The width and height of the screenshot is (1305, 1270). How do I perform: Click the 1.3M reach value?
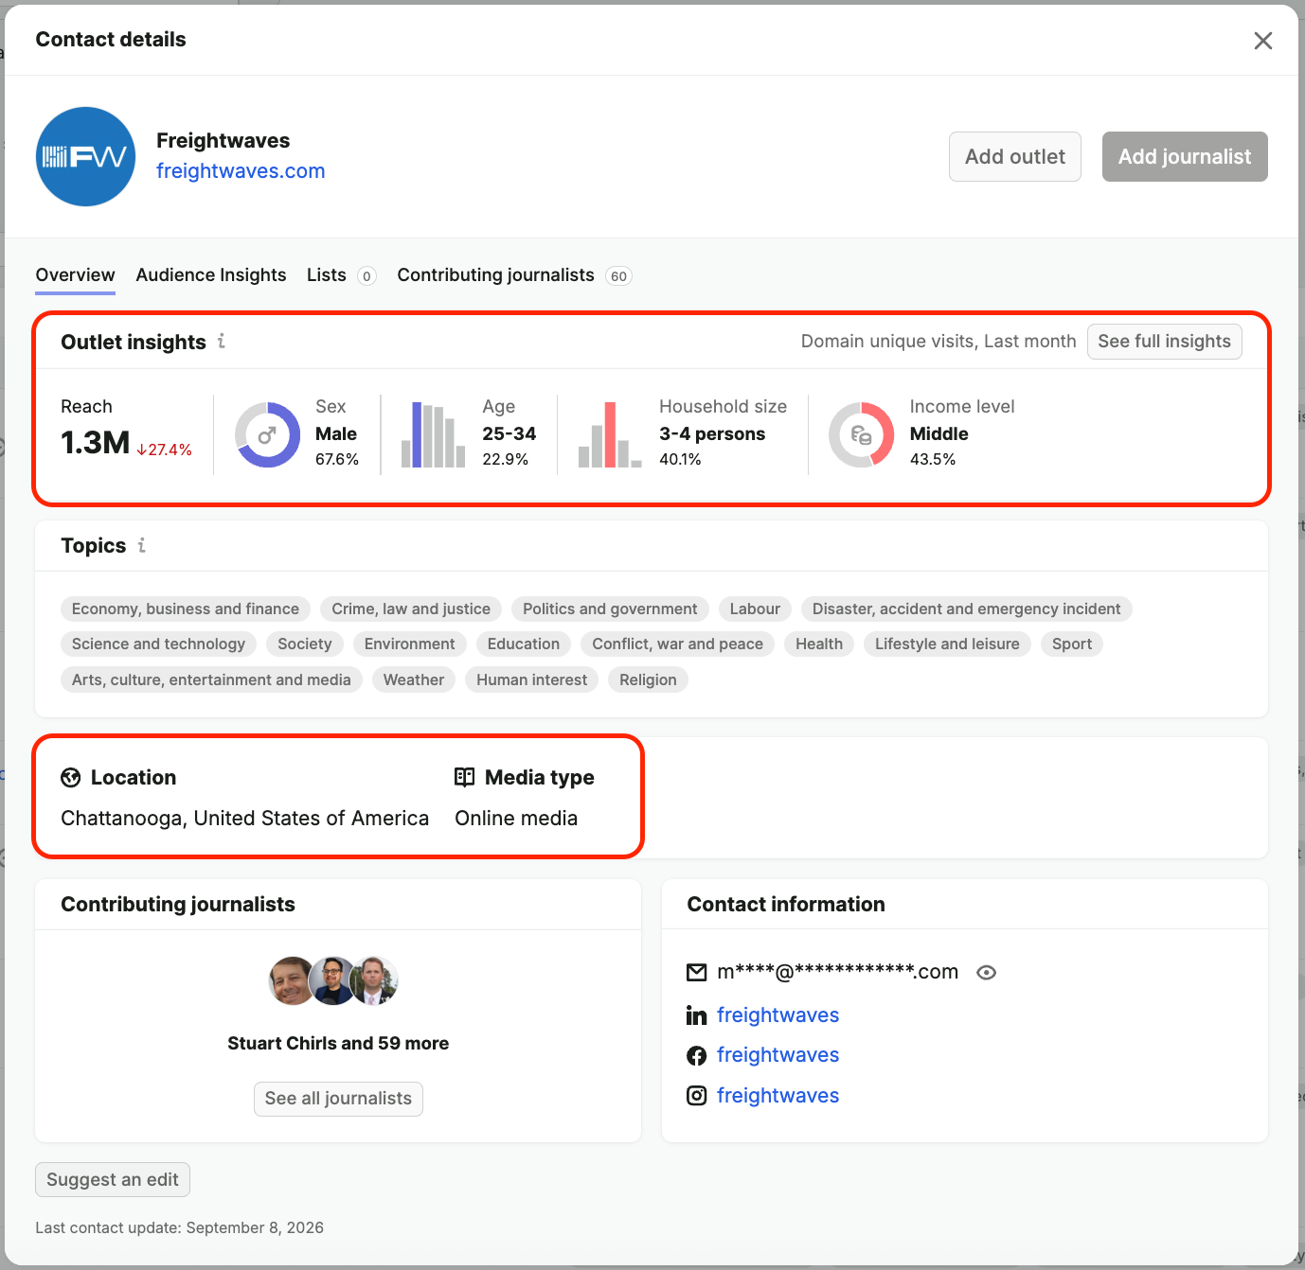pyautogui.click(x=95, y=442)
